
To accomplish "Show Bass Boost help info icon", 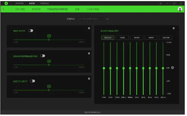I will point(89,28).
